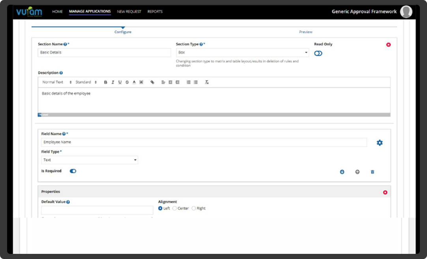Remove the Basic Details section with red X
This screenshot has width=427, height=259.
point(388,45)
